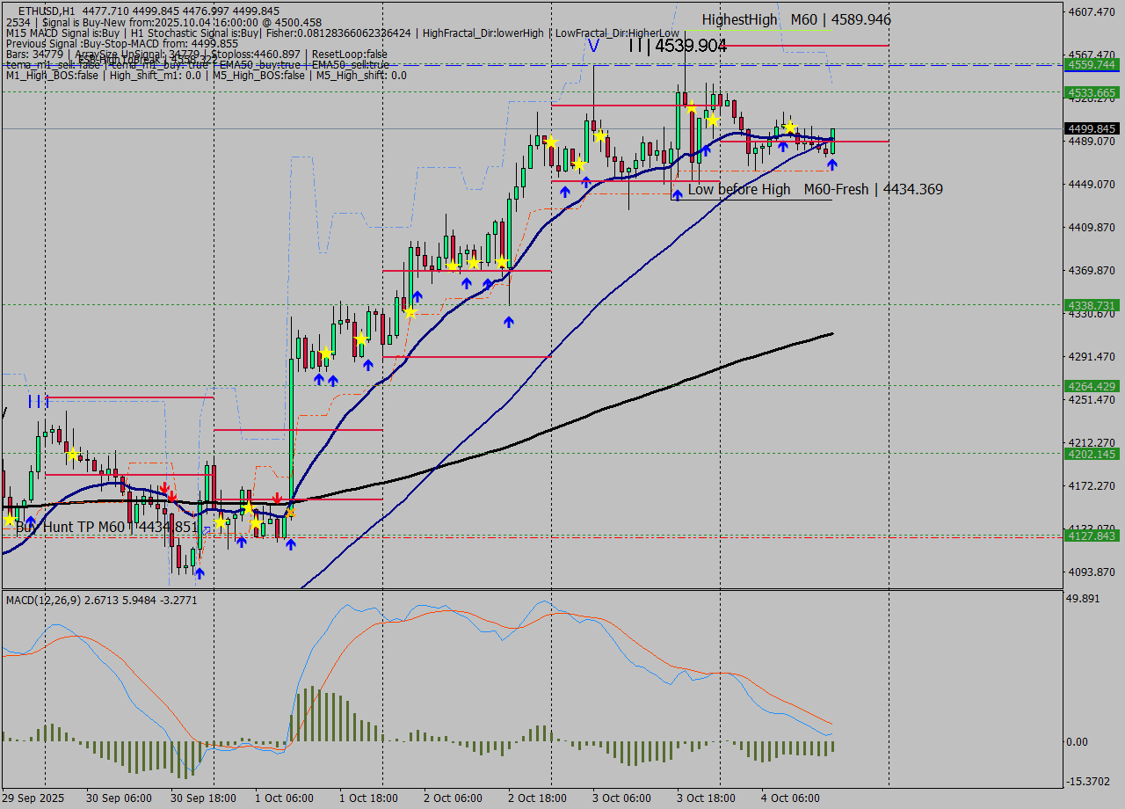Viewport: 1125px width, 809px height.
Task: Click the Low before High M60-Fresh label
Action: (815, 189)
